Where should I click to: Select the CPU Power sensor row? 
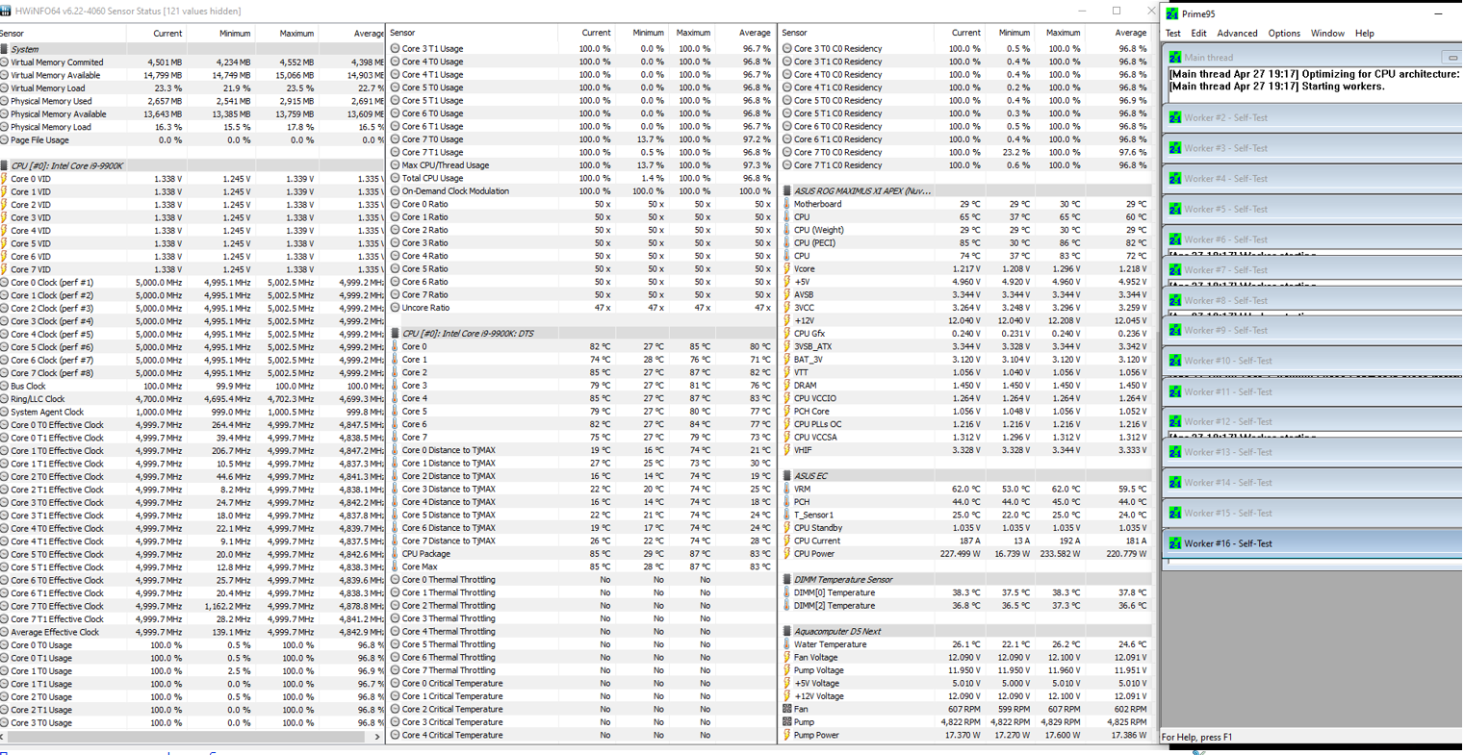pos(965,554)
